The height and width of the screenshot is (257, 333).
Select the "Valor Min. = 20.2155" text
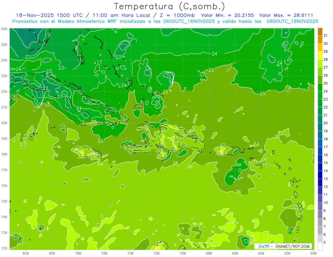[x=227, y=15]
